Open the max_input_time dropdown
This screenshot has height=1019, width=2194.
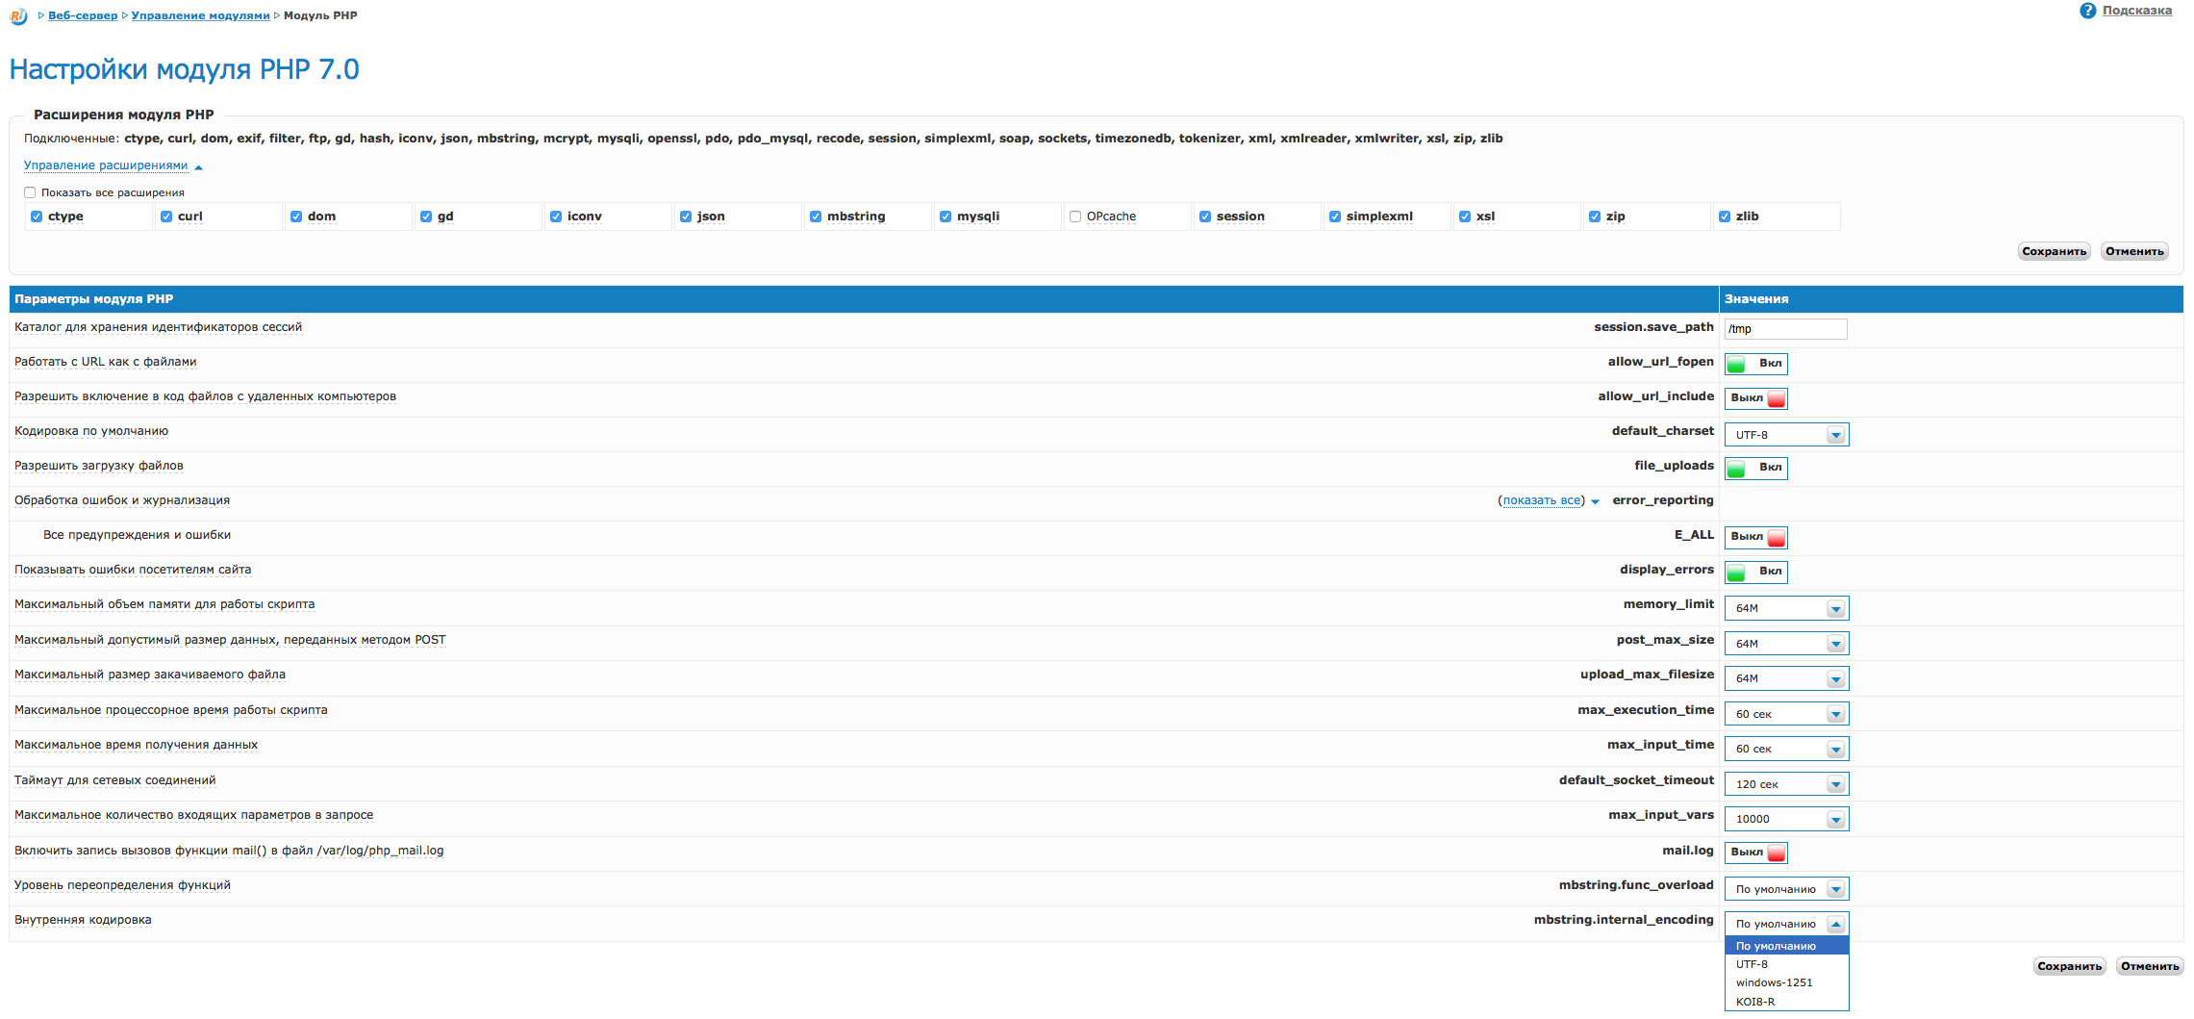pyautogui.click(x=1786, y=749)
